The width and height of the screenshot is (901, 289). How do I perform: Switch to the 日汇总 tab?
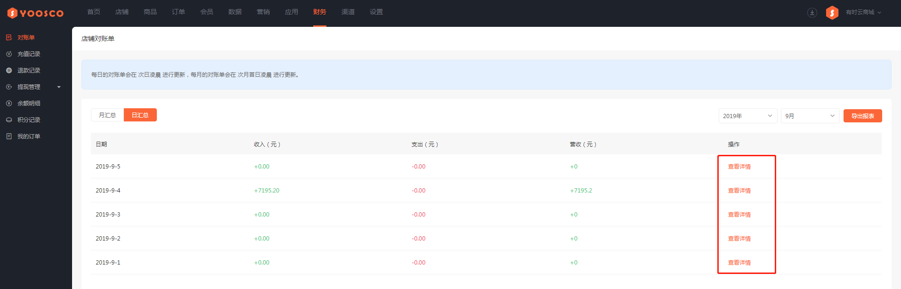pyautogui.click(x=140, y=115)
